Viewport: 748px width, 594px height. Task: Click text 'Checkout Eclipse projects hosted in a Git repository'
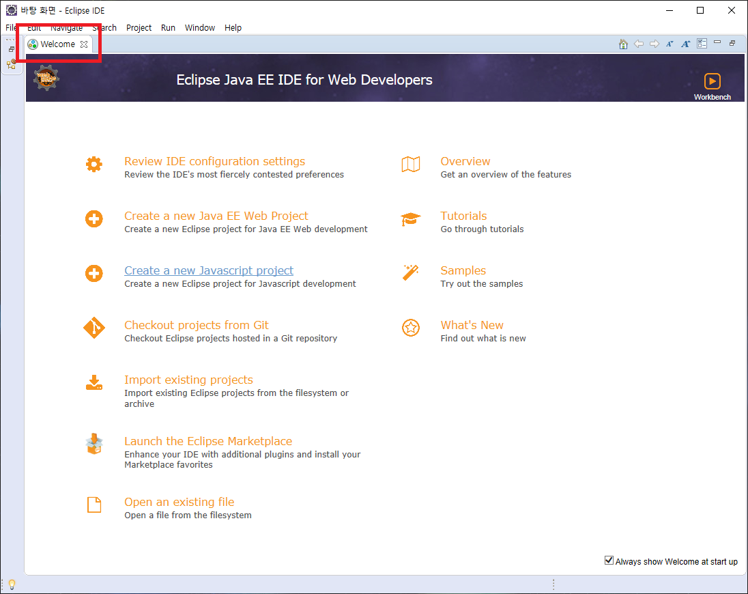[x=231, y=338]
